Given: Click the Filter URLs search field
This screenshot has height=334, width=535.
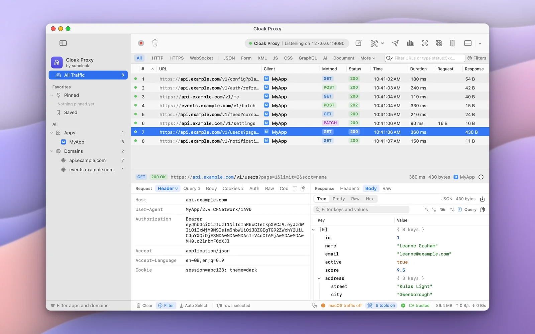Looking at the screenshot, I should 425,58.
